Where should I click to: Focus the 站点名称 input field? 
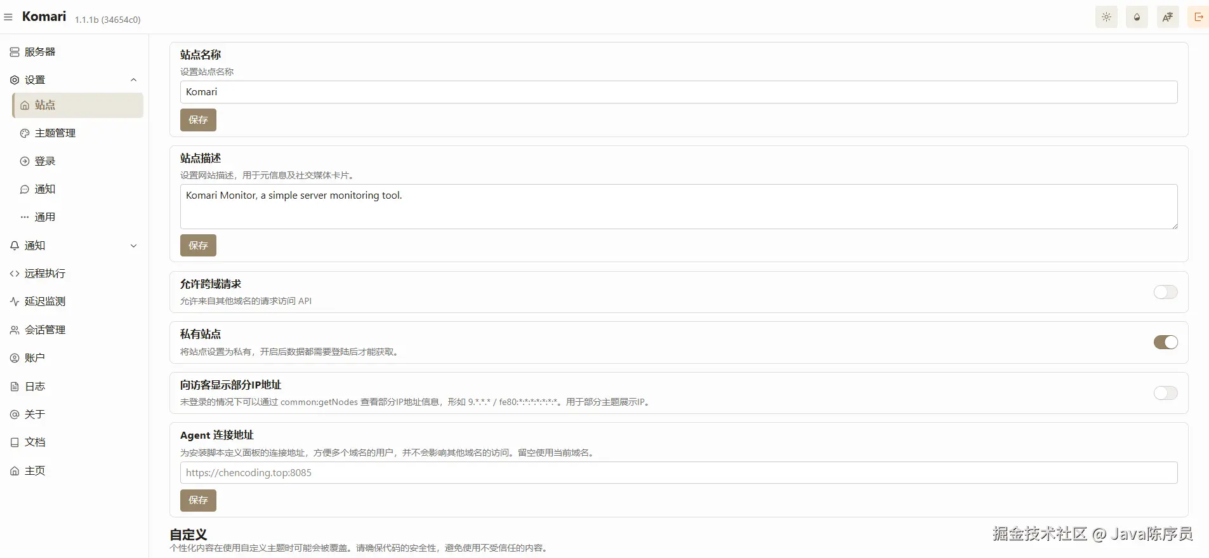[x=678, y=92]
